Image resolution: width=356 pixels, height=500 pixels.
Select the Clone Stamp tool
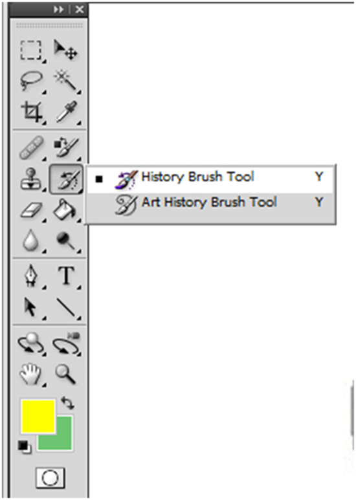pos(30,179)
